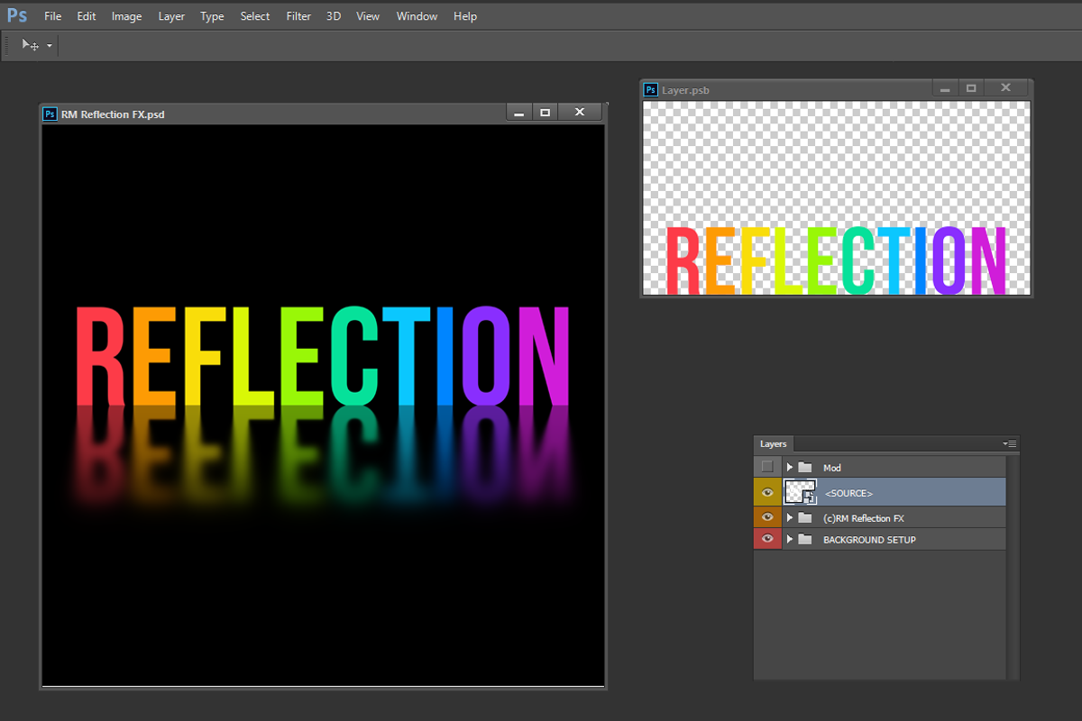1082x721 pixels.
Task: Click Ps icon of Layer.psb window
Action: click(x=651, y=89)
